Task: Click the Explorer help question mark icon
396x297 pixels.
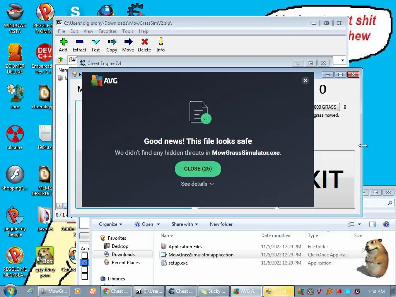Action: pyautogui.click(x=386, y=224)
